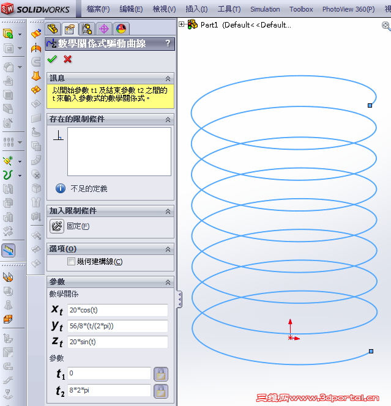
Task: Toggle the lock beside t2 parameter
Action: click(x=161, y=391)
